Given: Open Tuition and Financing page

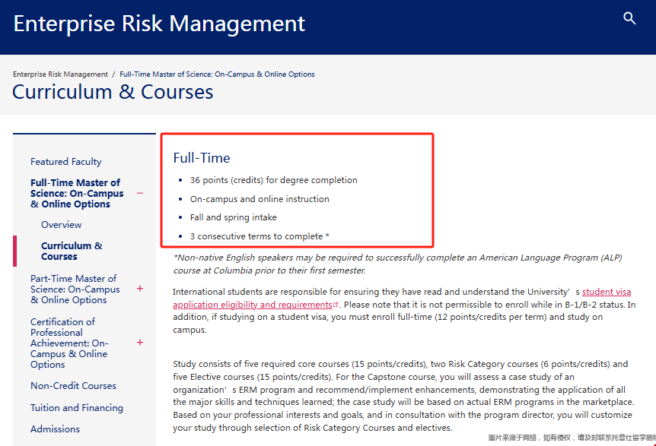Looking at the screenshot, I should pyautogui.click(x=76, y=408).
